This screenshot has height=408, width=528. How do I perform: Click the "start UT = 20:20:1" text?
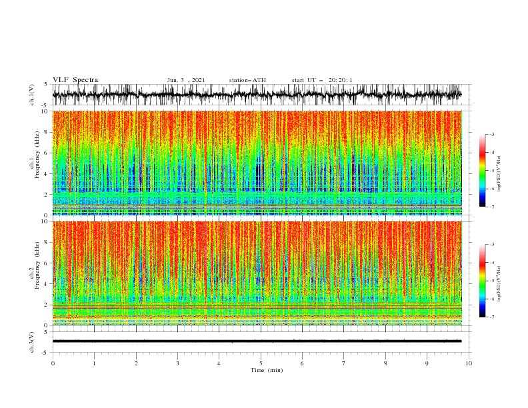(322, 80)
